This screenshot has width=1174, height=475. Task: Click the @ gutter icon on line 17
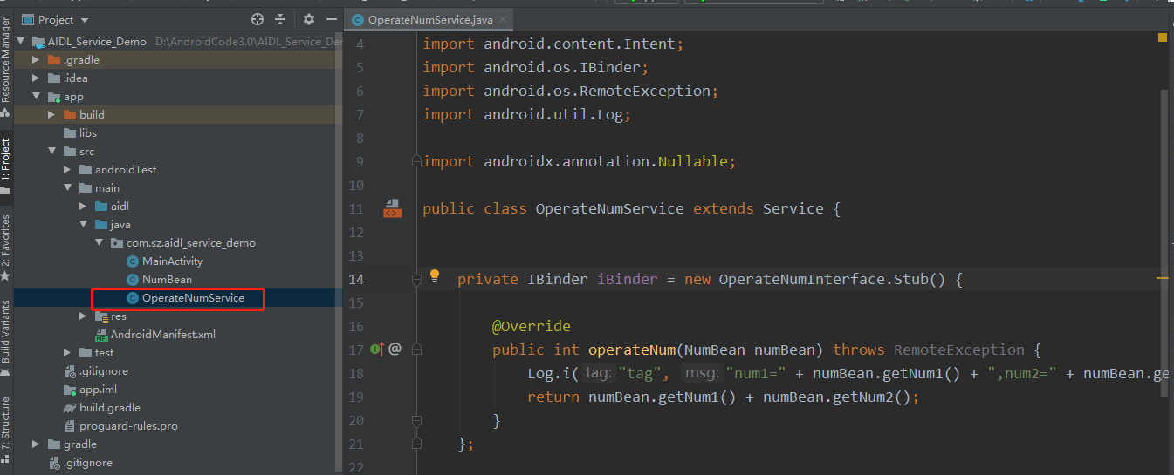click(395, 349)
